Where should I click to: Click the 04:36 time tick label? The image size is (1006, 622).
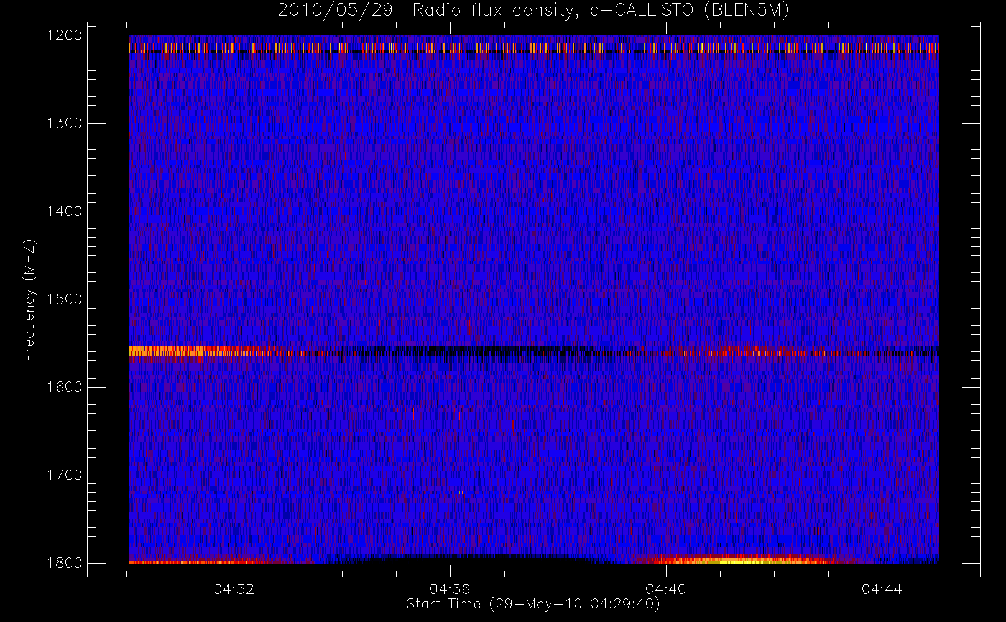click(450, 589)
